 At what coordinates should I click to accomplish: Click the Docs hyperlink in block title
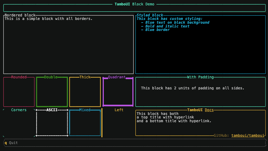click(209, 110)
